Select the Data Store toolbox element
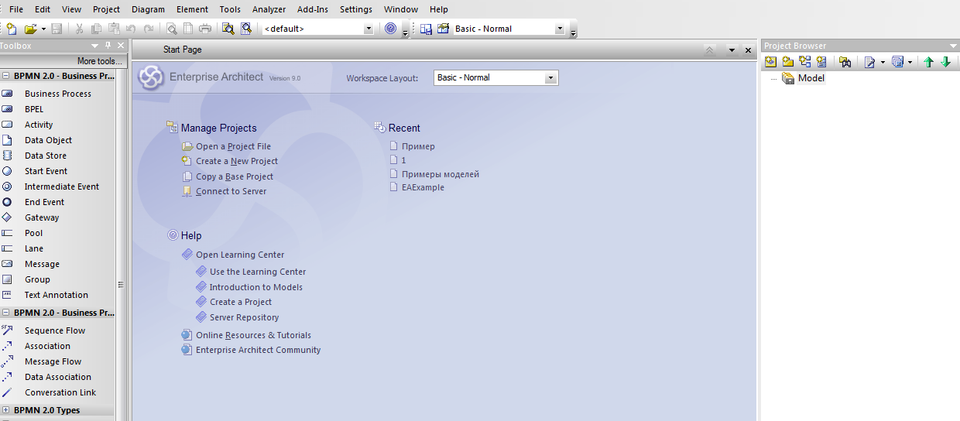 pos(45,156)
